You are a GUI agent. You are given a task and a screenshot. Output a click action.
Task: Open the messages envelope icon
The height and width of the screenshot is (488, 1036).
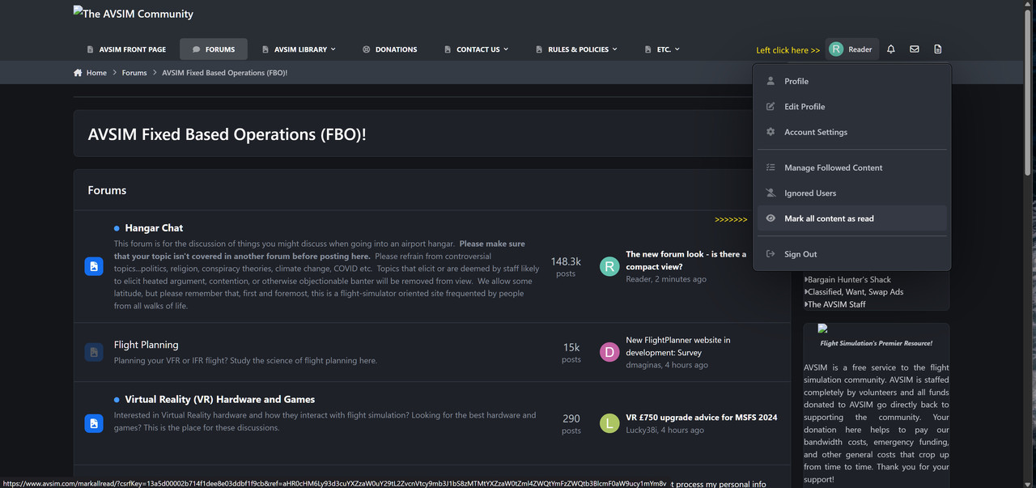pyautogui.click(x=915, y=49)
